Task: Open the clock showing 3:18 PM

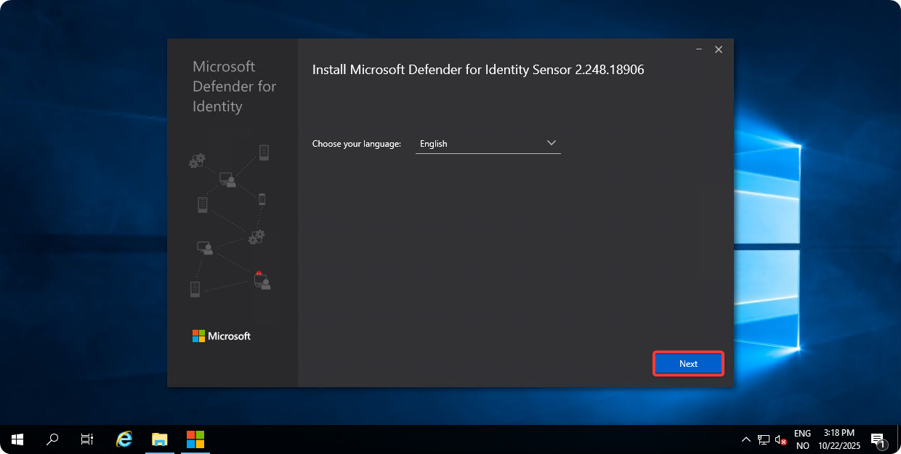Action: (x=839, y=439)
